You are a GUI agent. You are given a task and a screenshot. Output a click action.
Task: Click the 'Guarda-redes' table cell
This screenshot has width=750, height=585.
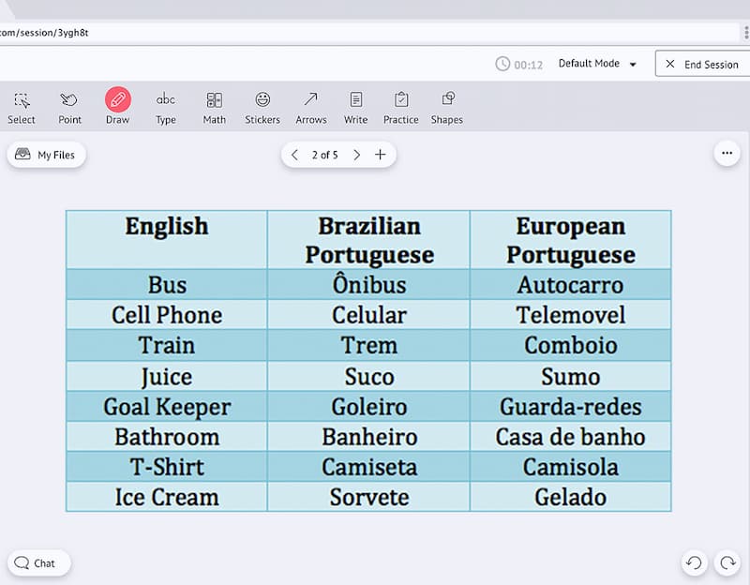[x=571, y=407]
